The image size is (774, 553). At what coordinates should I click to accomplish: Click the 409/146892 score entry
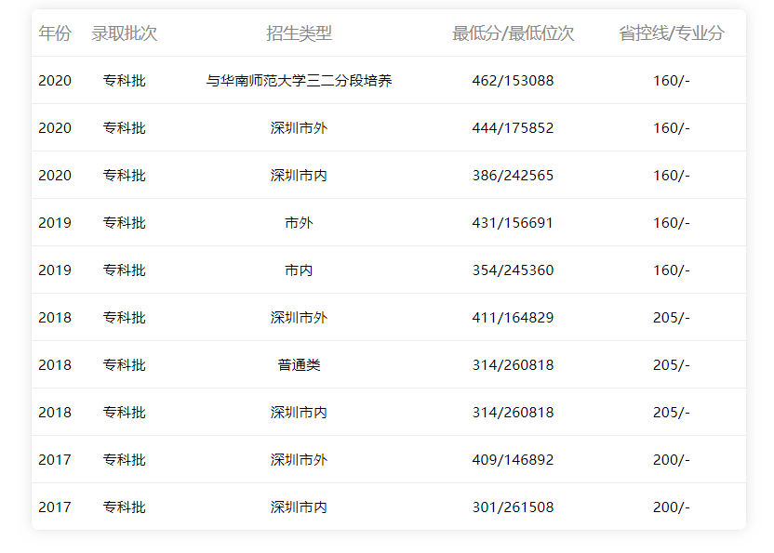pyautogui.click(x=513, y=460)
